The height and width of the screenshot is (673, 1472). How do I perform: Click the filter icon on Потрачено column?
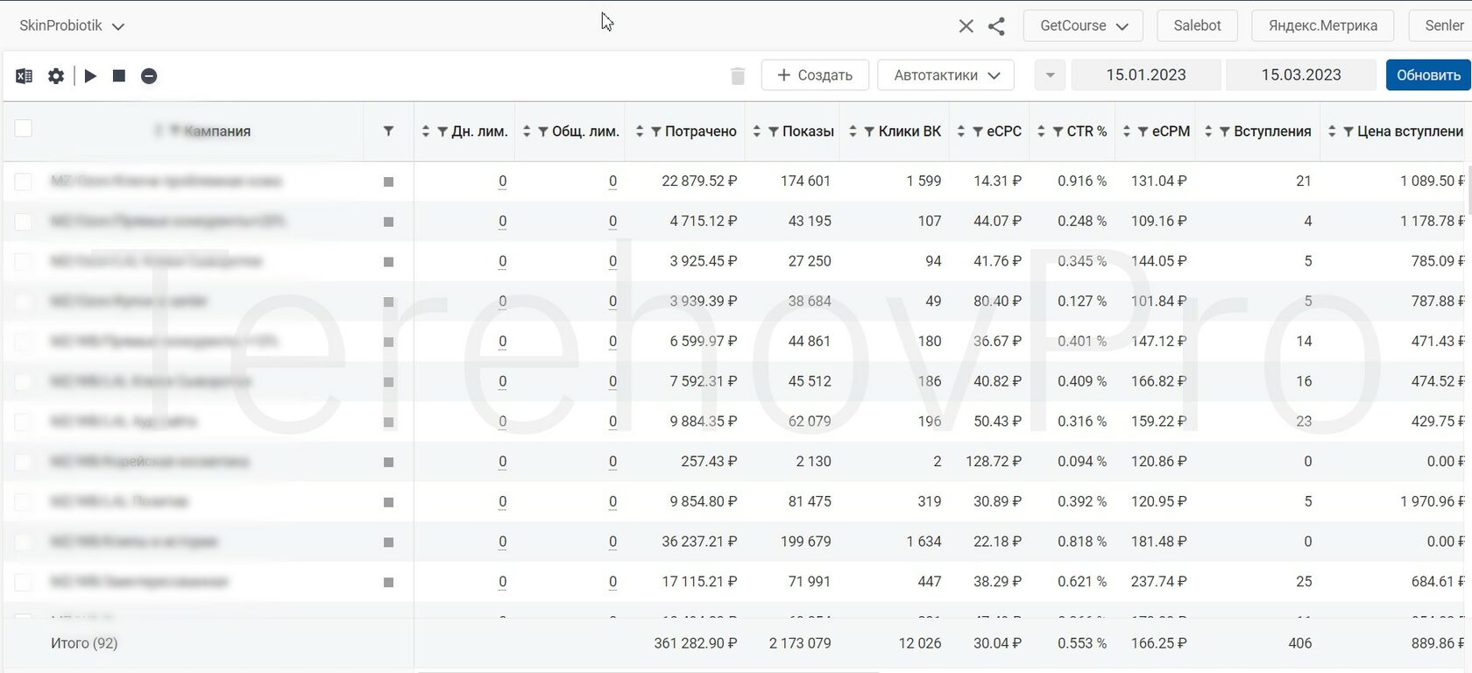655,131
